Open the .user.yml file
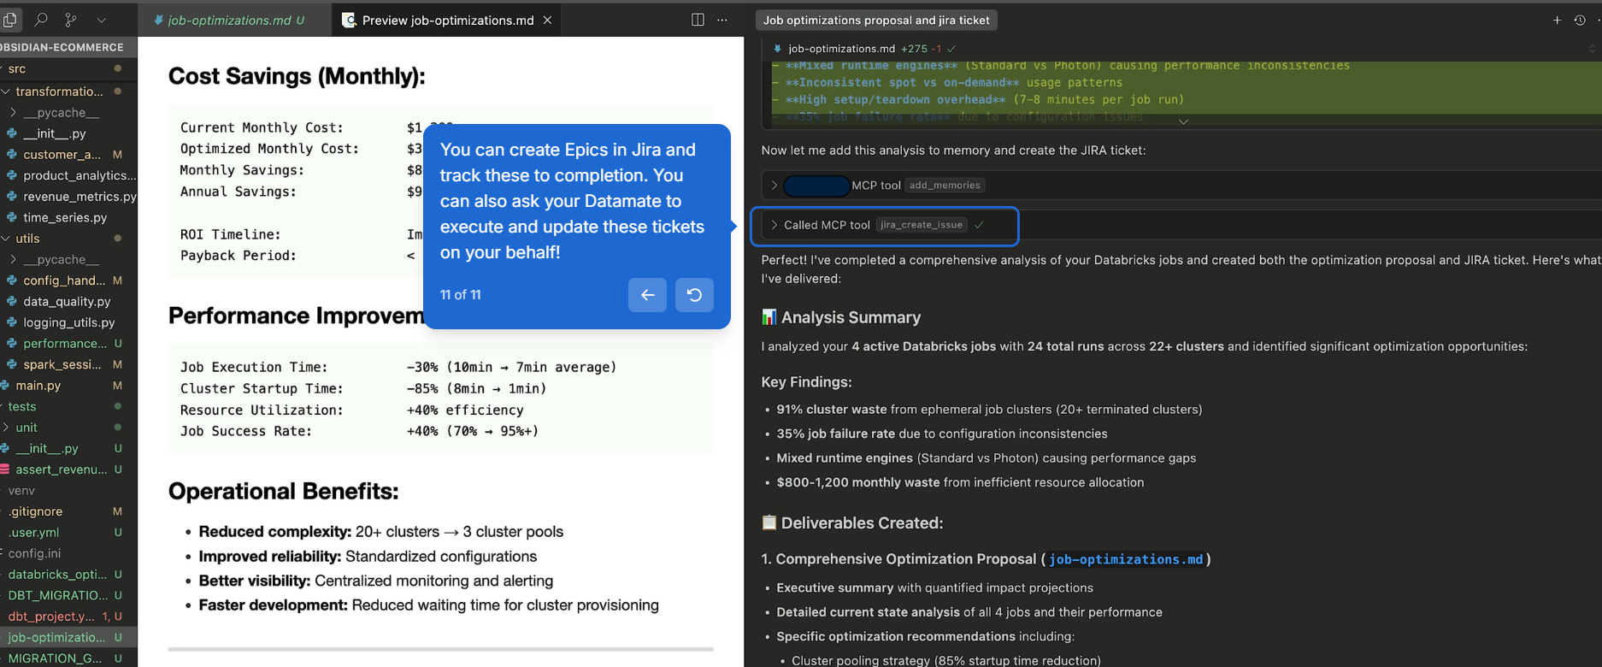 [68, 532]
